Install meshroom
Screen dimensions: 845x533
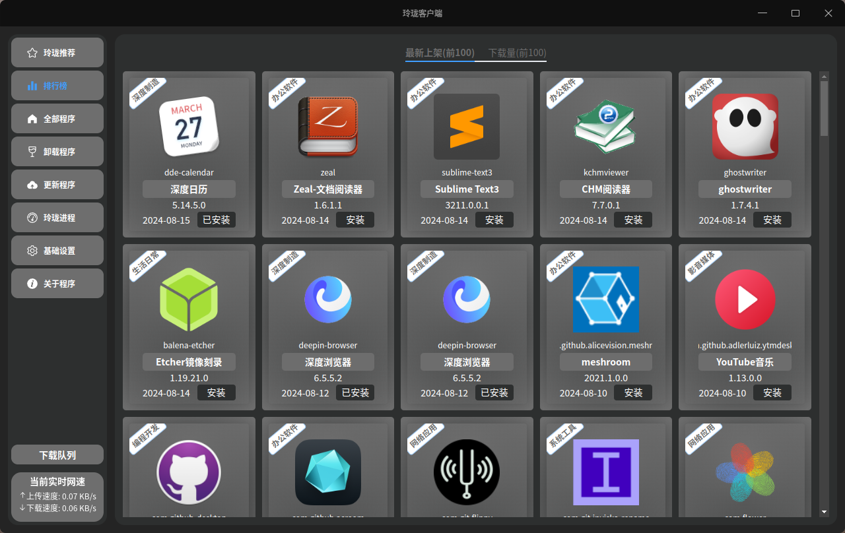633,392
